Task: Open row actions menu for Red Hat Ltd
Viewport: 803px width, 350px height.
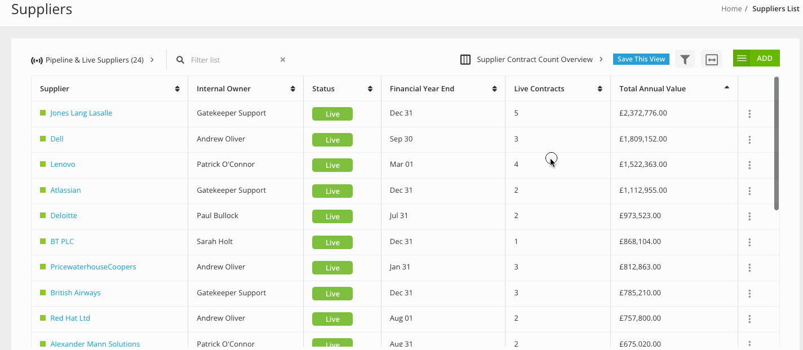Action: 749,319
